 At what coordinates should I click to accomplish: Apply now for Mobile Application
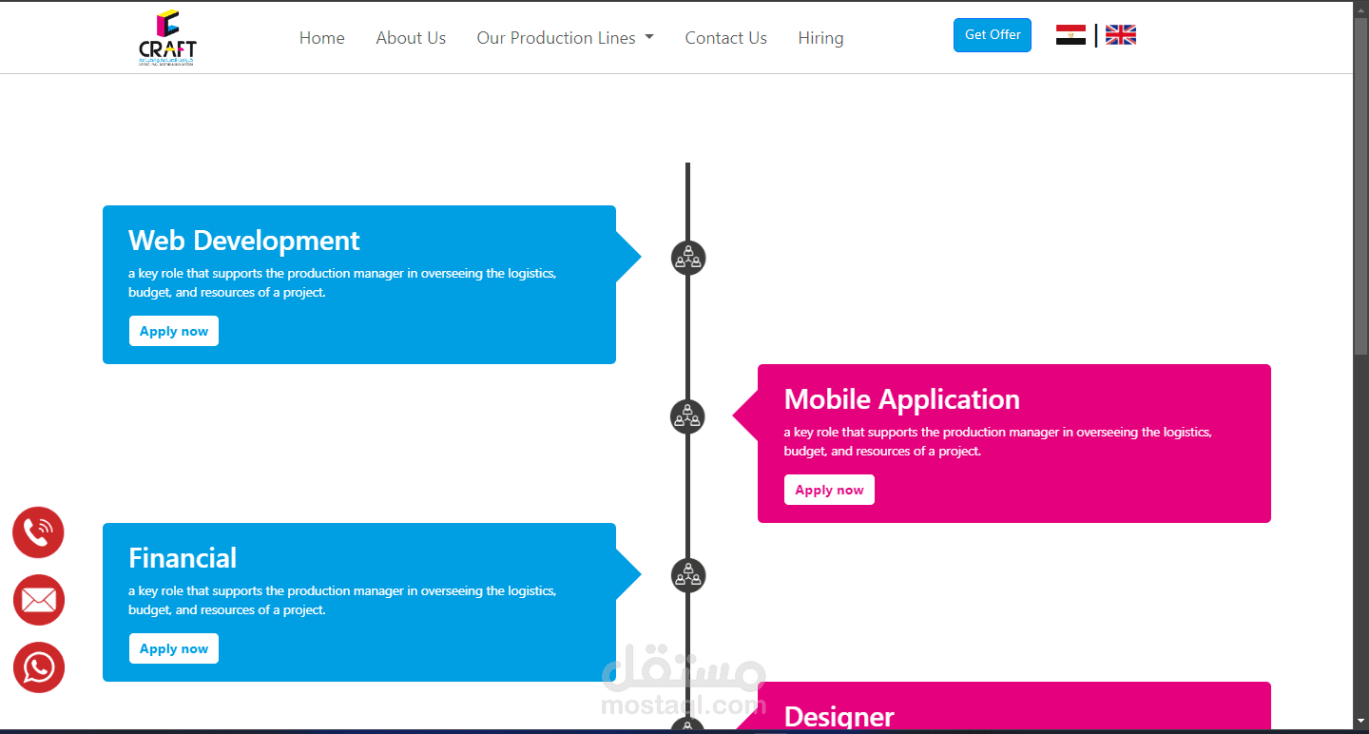(829, 490)
